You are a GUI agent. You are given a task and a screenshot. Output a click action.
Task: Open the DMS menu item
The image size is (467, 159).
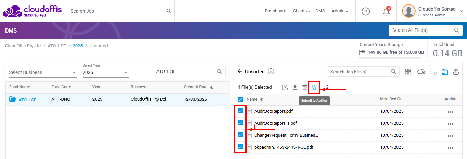tap(320, 11)
